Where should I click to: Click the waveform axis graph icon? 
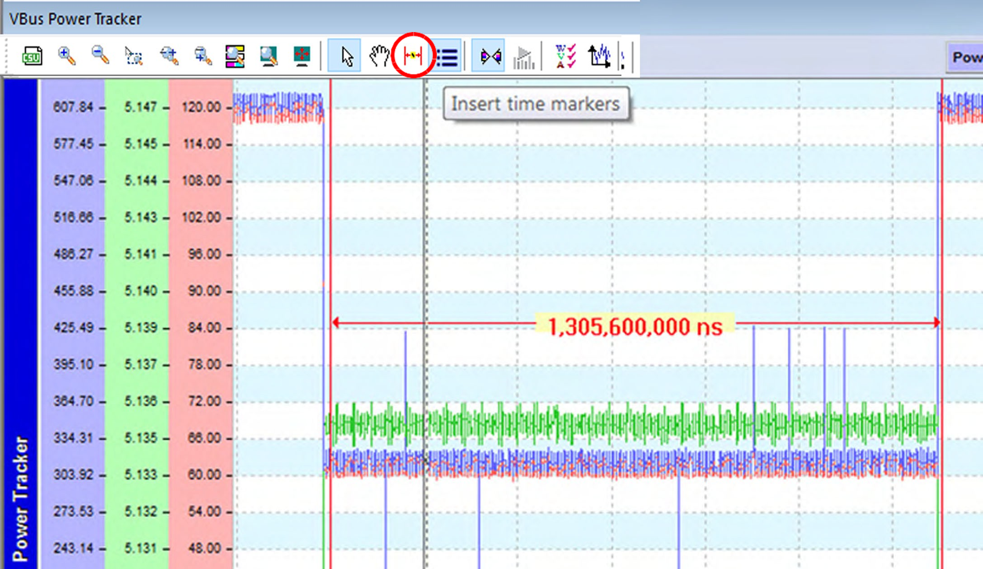(x=599, y=56)
